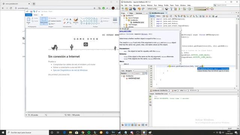
Task: Click Ejecutar Diagnósticos de red de Windows link
Action: (70, 70)
